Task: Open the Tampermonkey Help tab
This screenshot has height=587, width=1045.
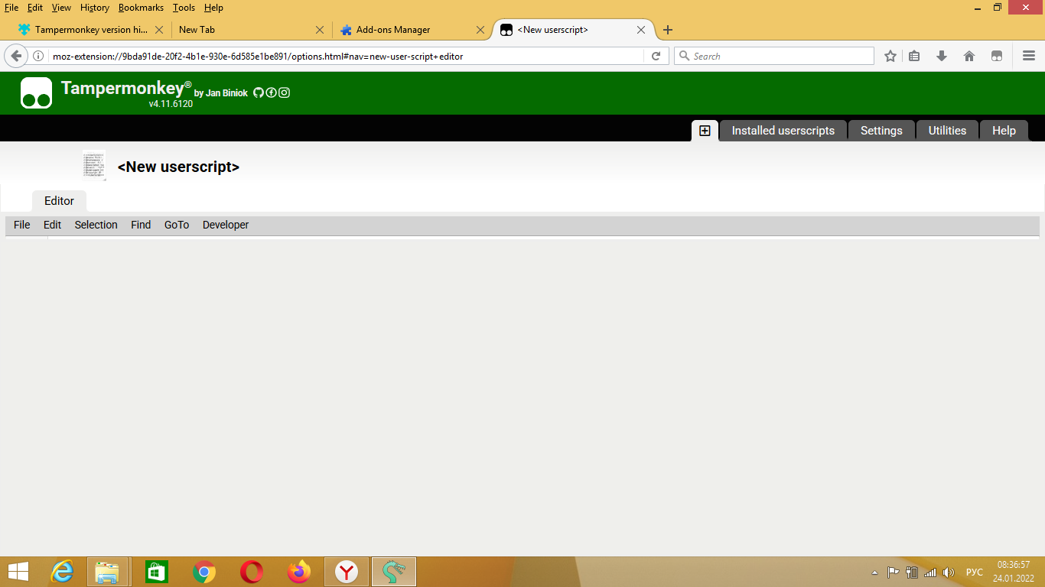Action: [x=1004, y=131]
